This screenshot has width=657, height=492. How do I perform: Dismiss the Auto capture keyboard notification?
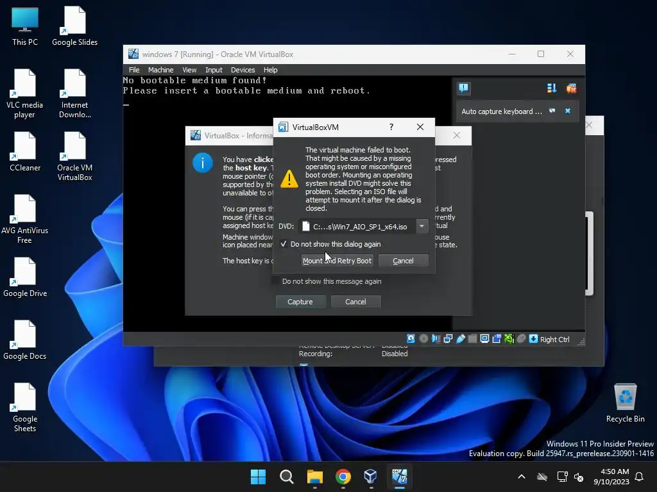click(568, 111)
